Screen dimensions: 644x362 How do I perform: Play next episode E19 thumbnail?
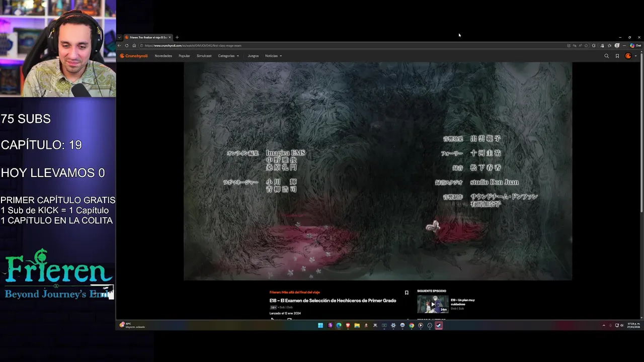[x=433, y=304]
